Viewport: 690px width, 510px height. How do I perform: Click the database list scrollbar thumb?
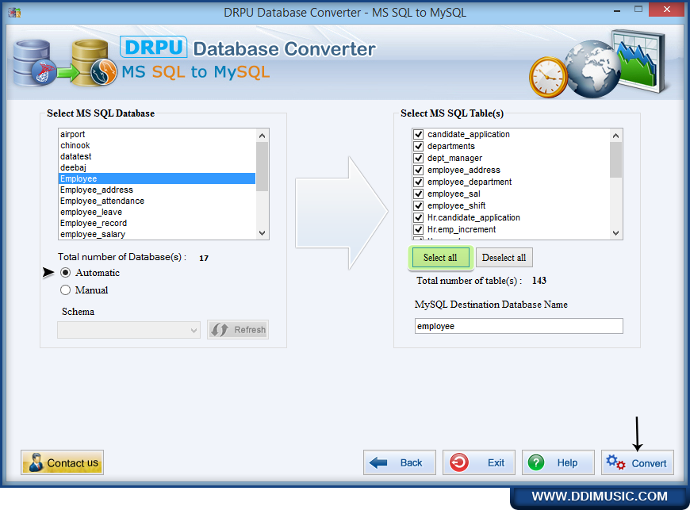(263, 167)
